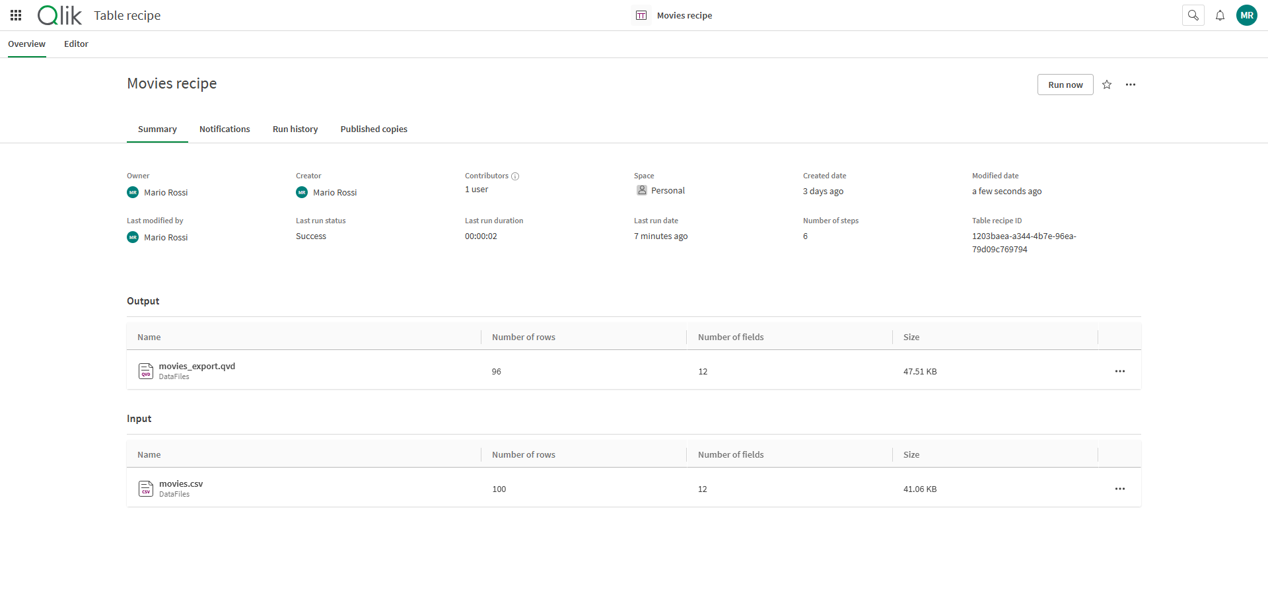Screen dimensions: 1268x601
Task: Sort output by Number of rows header
Action: [x=524, y=337]
